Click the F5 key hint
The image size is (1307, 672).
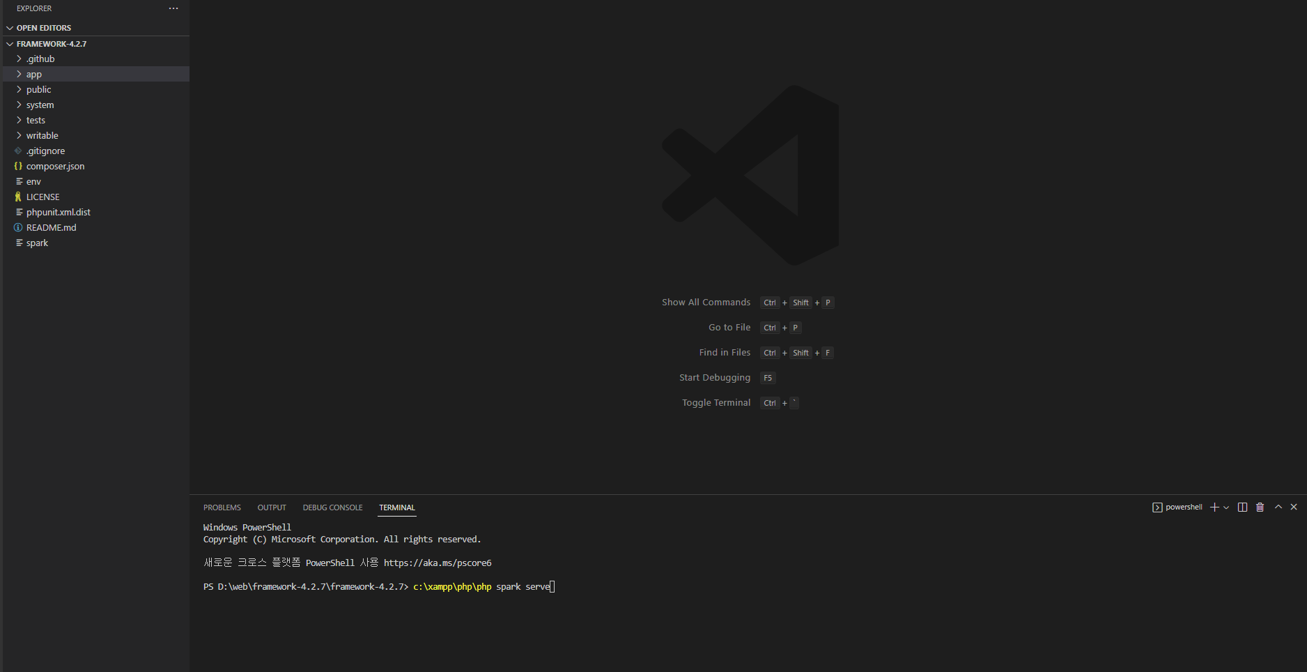coord(768,378)
